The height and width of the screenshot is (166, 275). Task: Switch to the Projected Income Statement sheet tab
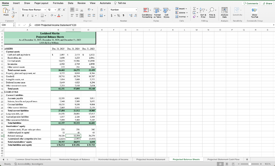click(150, 159)
